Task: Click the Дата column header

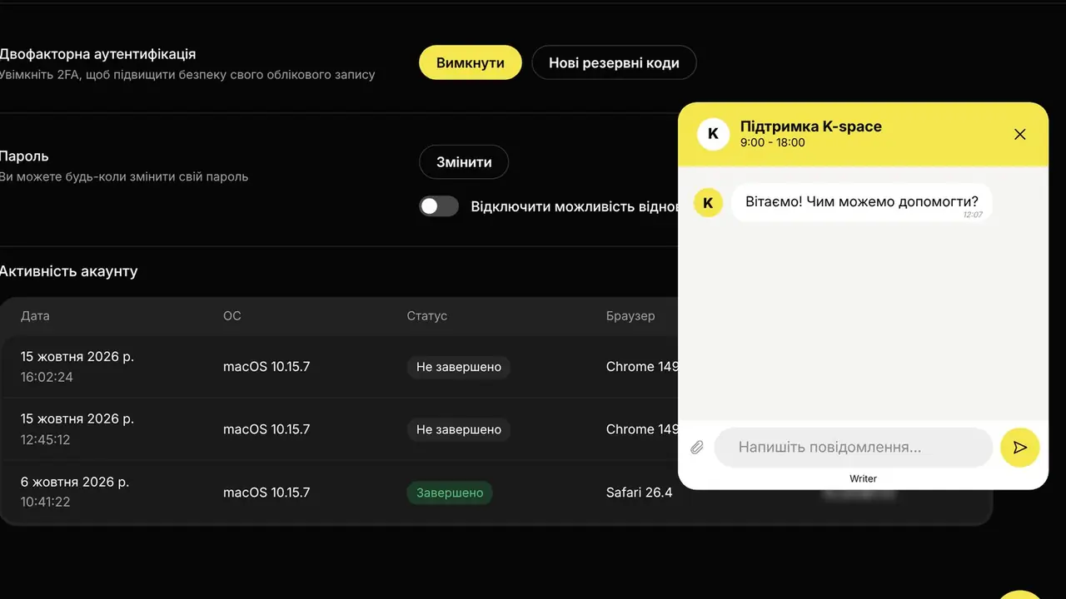Action: pyautogui.click(x=35, y=316)
